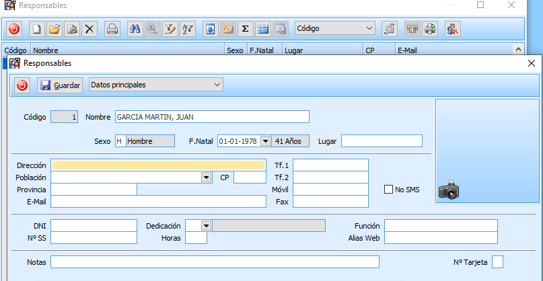The width and height of the screenshot is (543, 281).
Task: Expand the Datos principales dropdown
Action: click(216, 85)
